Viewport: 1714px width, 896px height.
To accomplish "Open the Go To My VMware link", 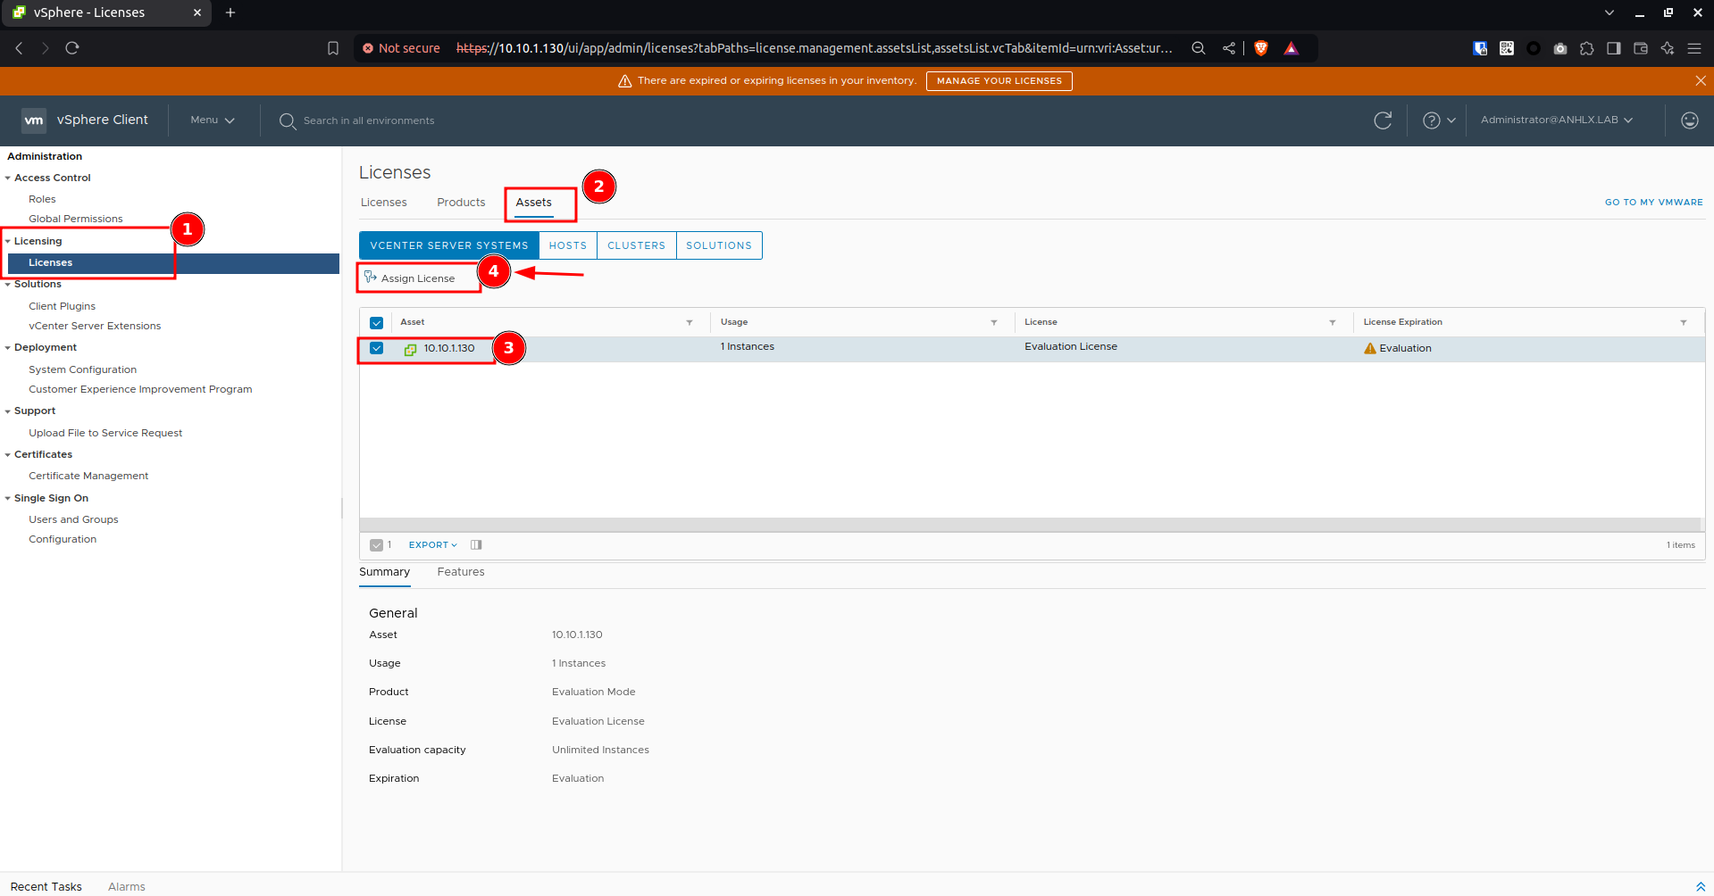I will click(1653, 203).
